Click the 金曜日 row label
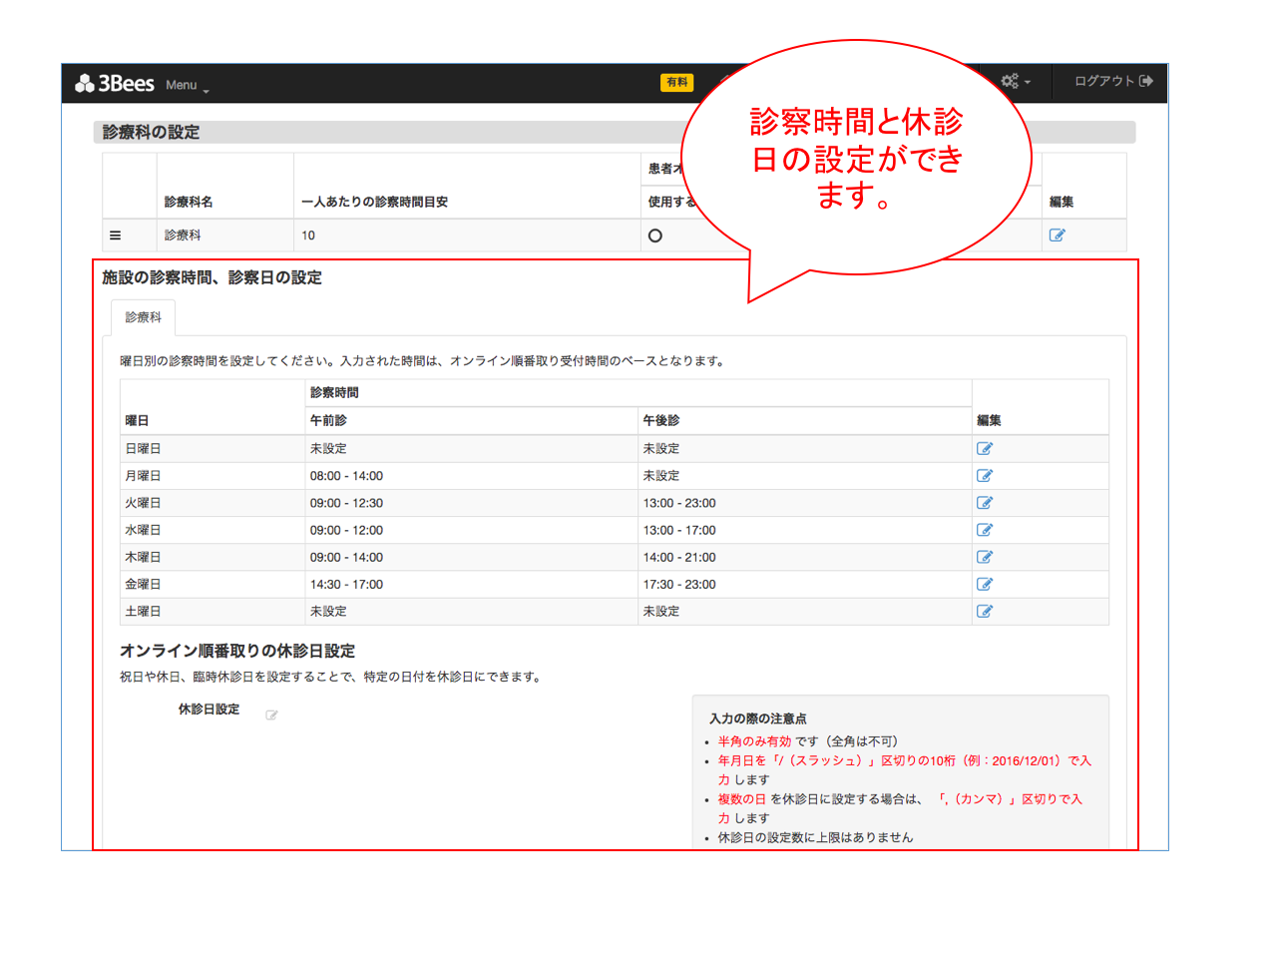This screenshot has height=958, width=1277. (143, 584)
